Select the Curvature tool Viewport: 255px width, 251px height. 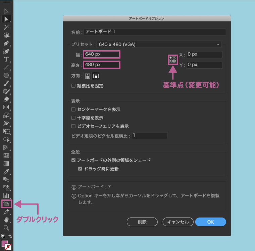(x=6, y=51)
